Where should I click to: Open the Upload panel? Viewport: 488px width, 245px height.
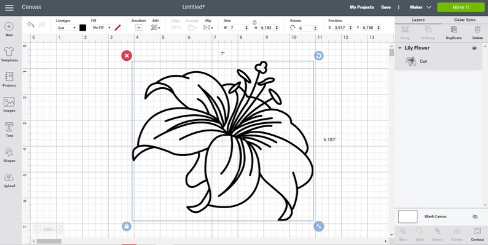click(x=9, y=181)
